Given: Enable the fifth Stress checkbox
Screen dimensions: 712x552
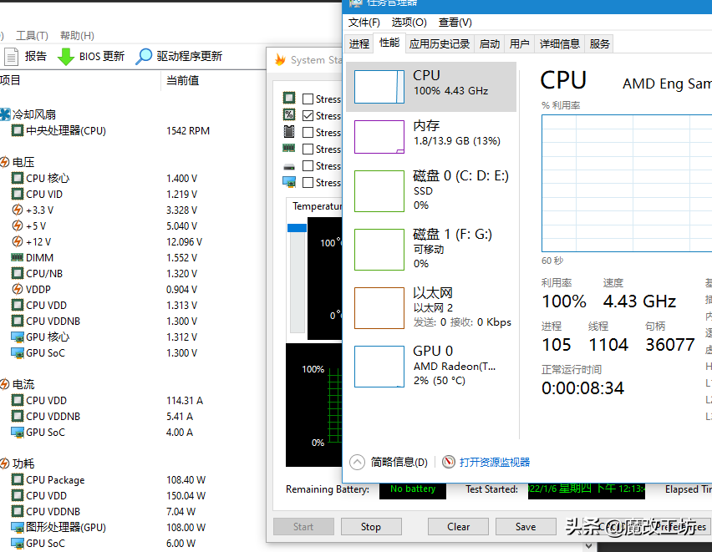Looking at the screenshot, I should point(308,165).
